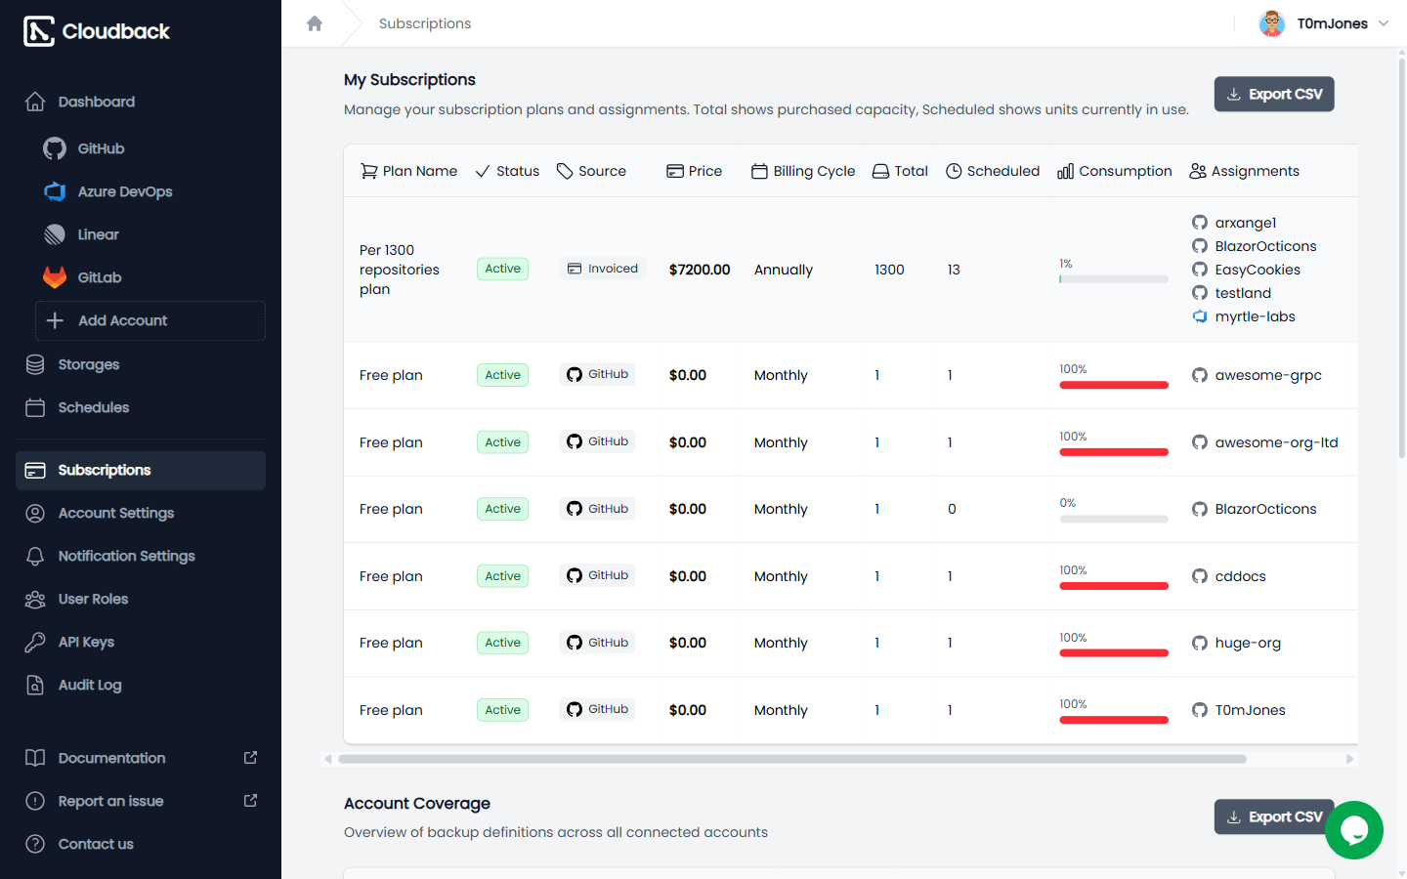Click the table horizontal scrollbar
Screen dimensions: 1407x879
pyautogui.click(x=792, y=759)
